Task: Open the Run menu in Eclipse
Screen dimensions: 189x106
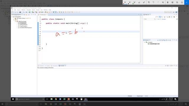Action: coord(41,10)
